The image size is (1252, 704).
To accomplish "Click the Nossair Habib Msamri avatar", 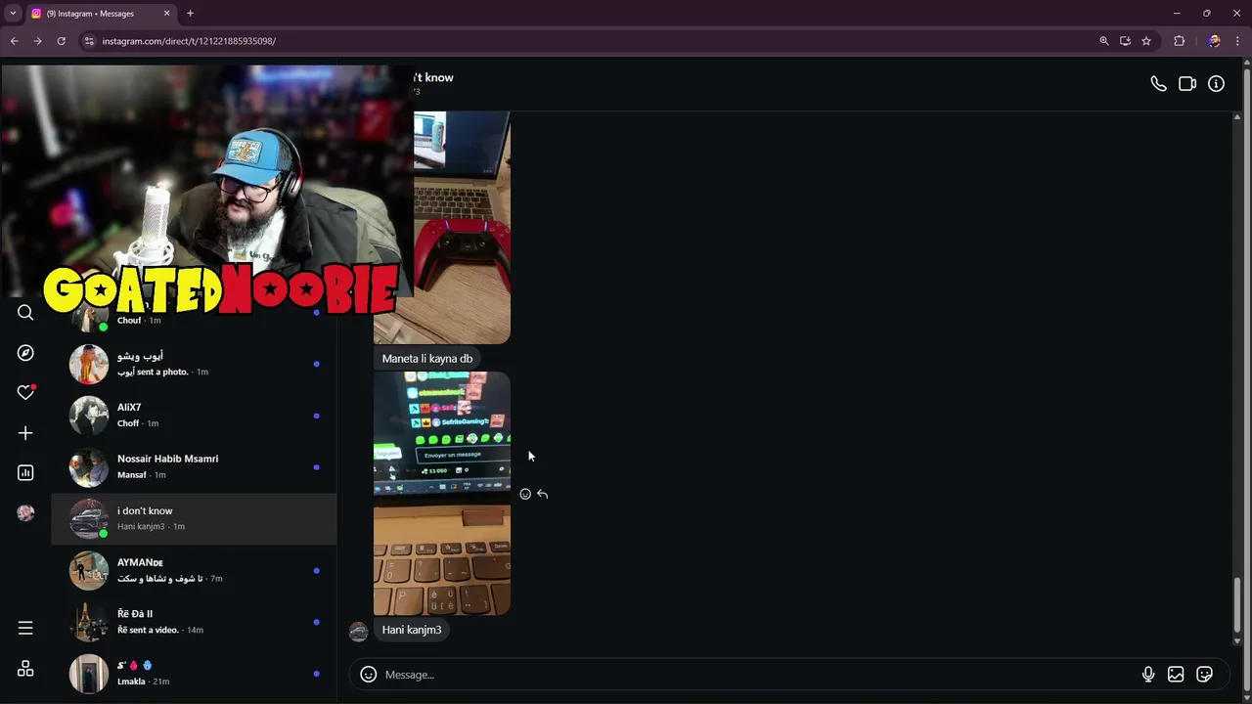I will (89, 467).
